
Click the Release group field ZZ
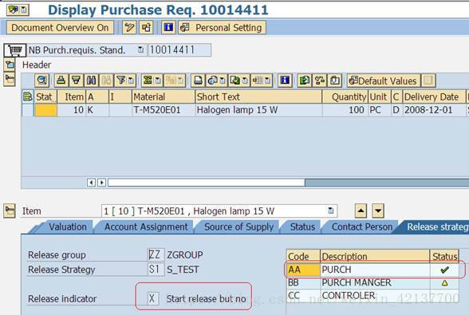pyautogui.click(x=156, y=254)
